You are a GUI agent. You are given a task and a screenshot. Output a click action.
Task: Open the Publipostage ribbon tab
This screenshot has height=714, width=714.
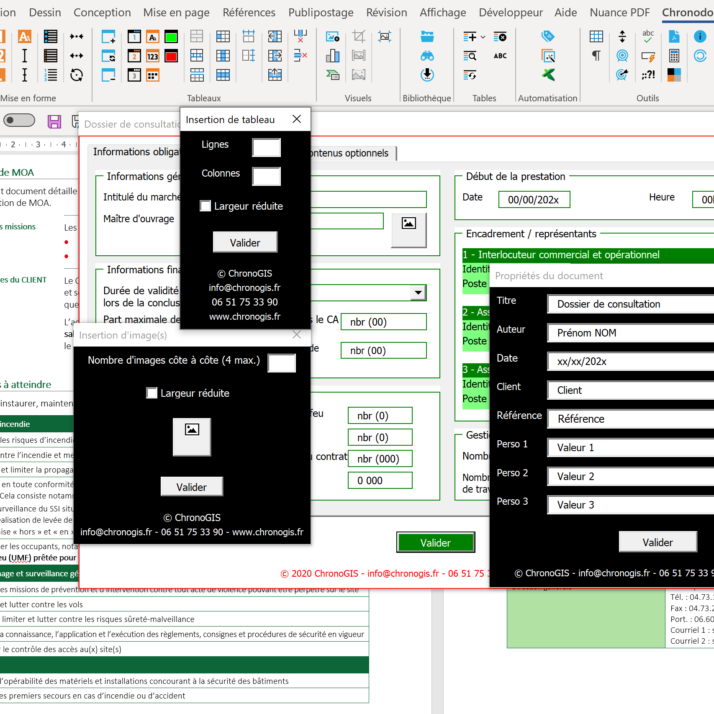tap(321, 13)
